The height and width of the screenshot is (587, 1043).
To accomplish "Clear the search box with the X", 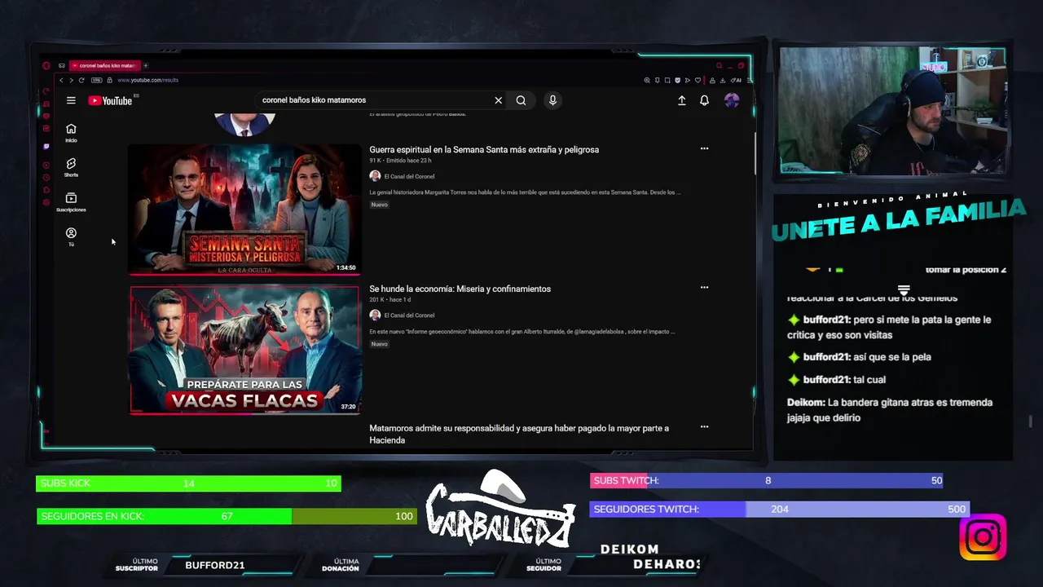I will 498,100.
